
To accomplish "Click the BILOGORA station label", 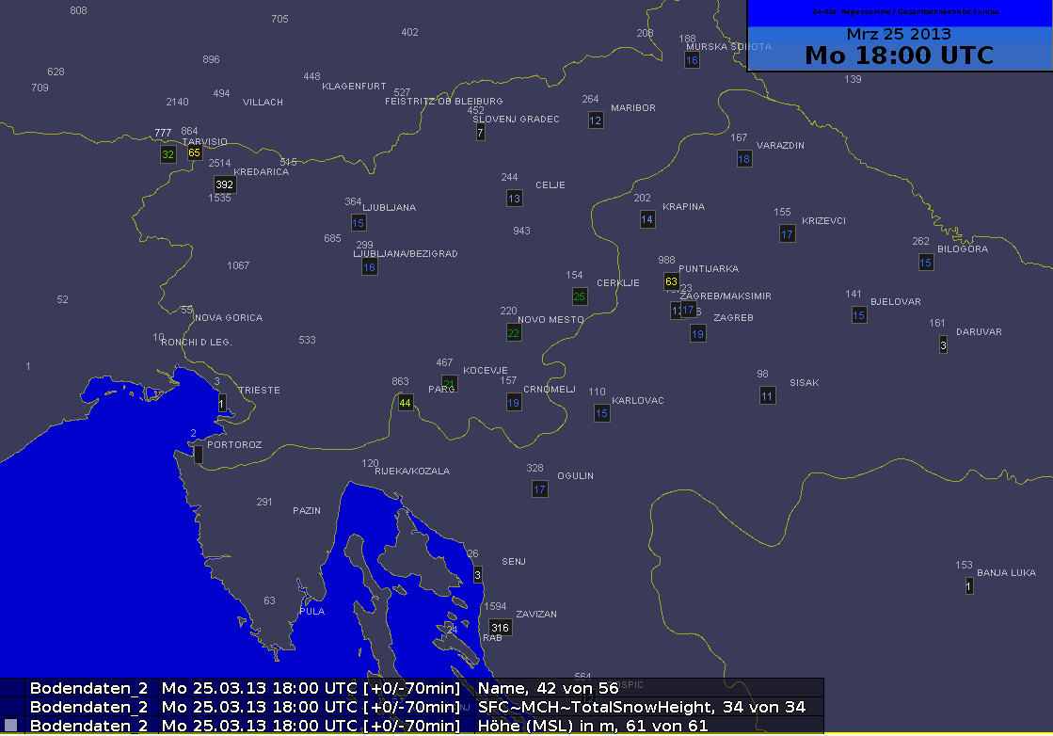I will pyautogui.click(x=963, y=248).
